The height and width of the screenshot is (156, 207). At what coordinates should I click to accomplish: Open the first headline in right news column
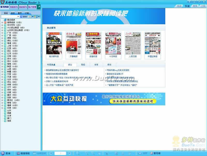[118, 70]
